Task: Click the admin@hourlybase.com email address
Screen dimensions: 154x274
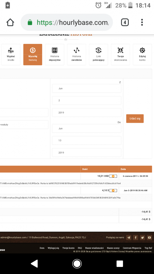Action: [x=13, y=237]
